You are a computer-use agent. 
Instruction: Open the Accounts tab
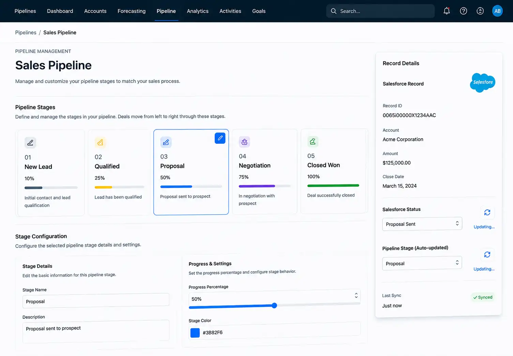coord(95,11)
